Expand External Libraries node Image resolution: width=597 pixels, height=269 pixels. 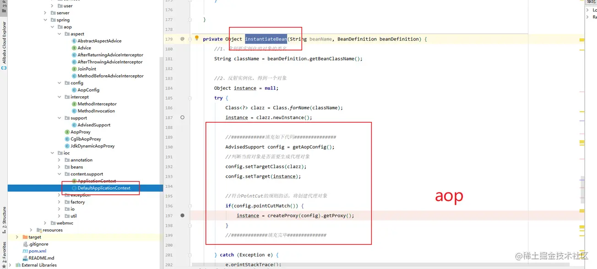(x=11, y=265)
